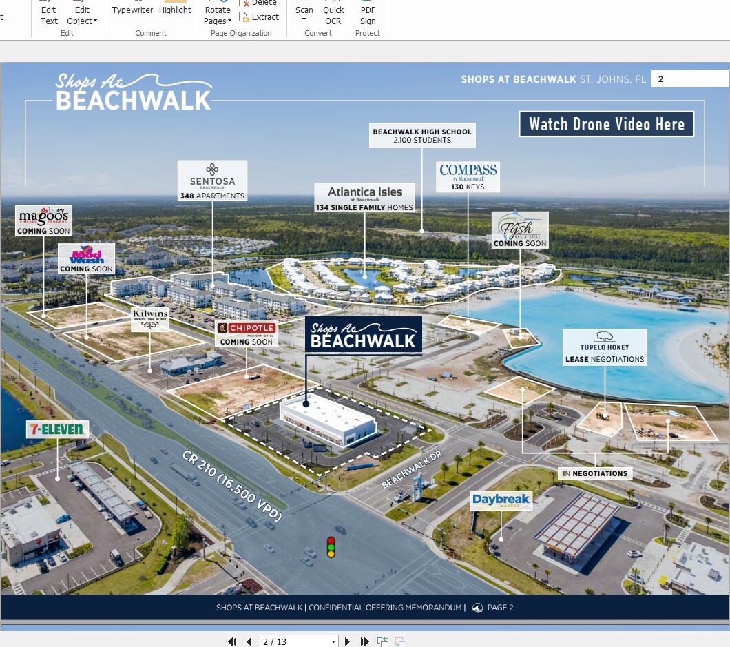The height and width of the screenshot is (647, 730).
Task: Jump to the last page of the document
Action: click(364, 641)
